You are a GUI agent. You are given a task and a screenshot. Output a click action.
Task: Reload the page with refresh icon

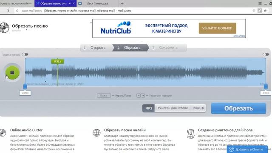[17, 11]
